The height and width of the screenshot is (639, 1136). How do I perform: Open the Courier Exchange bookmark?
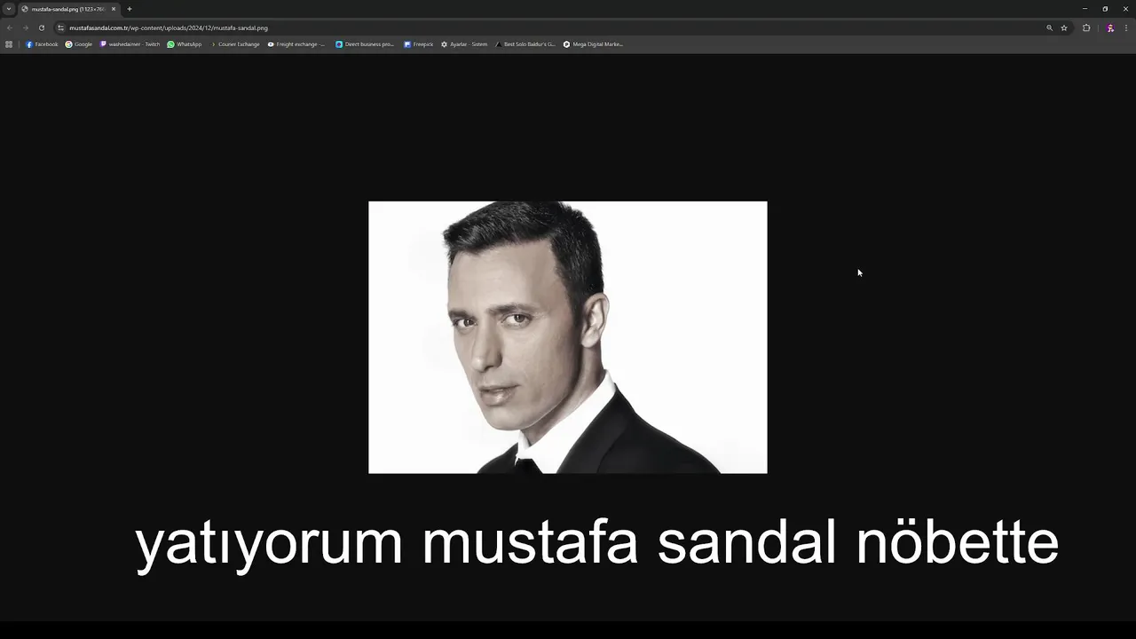coord(234,44)
